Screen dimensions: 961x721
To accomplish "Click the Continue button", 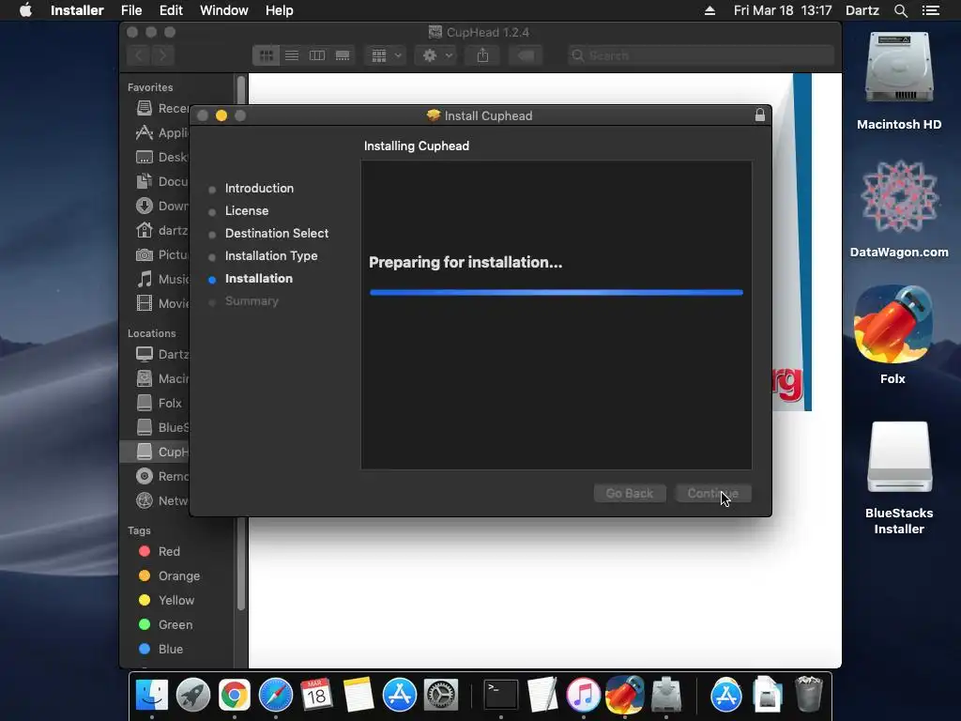I will pos(713,494).
